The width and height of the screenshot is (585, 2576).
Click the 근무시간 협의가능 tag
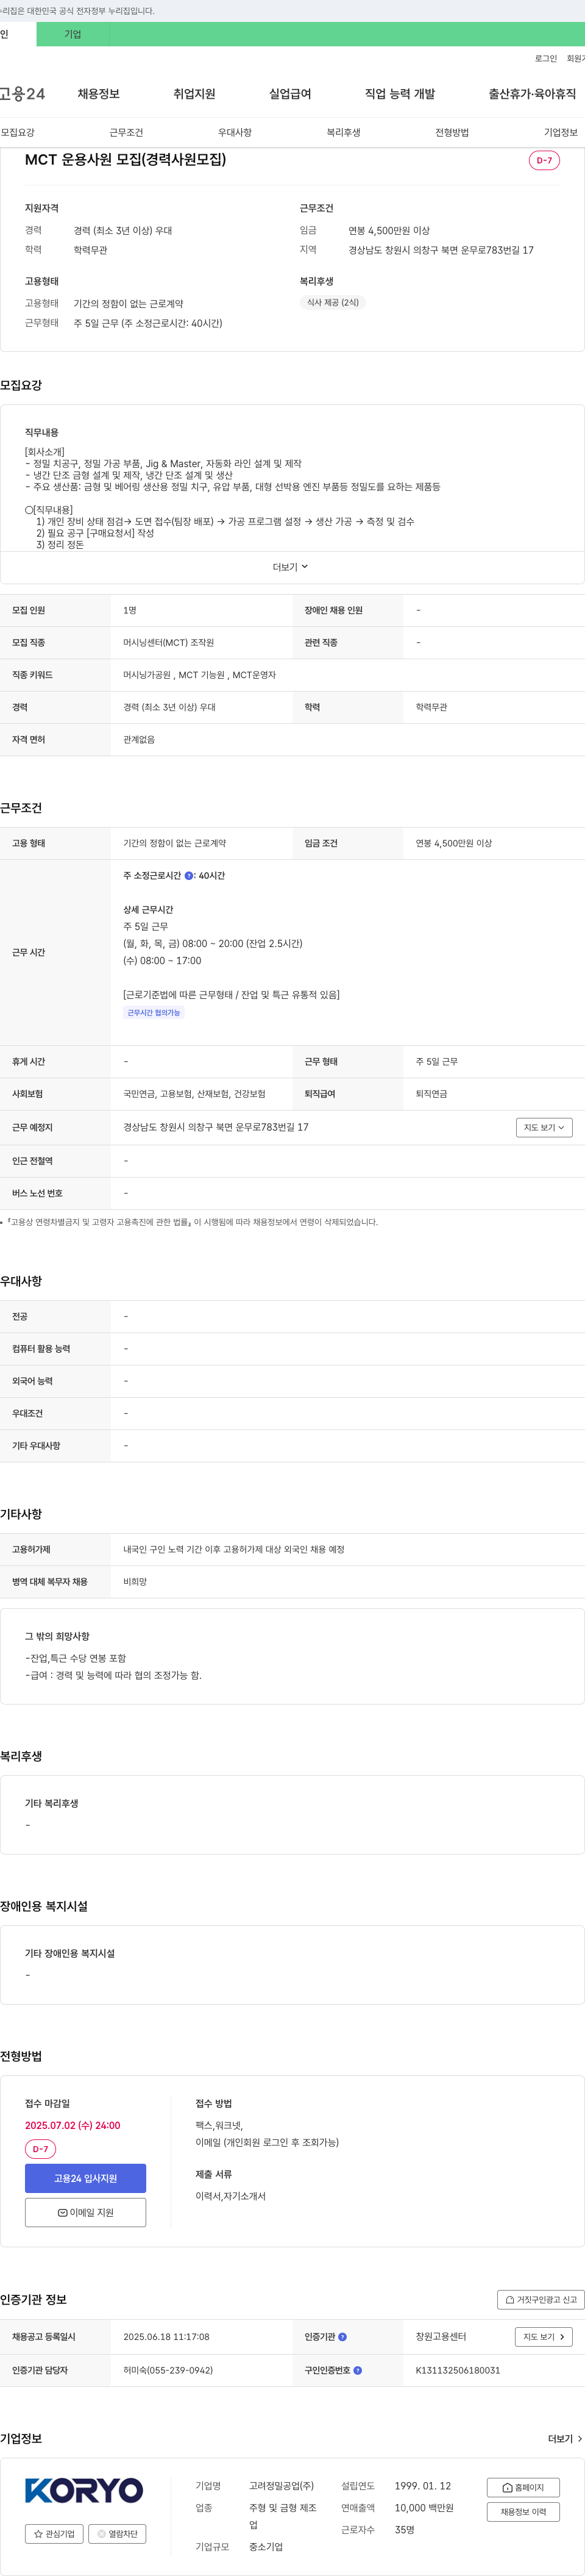click(x=154, y=1013)
